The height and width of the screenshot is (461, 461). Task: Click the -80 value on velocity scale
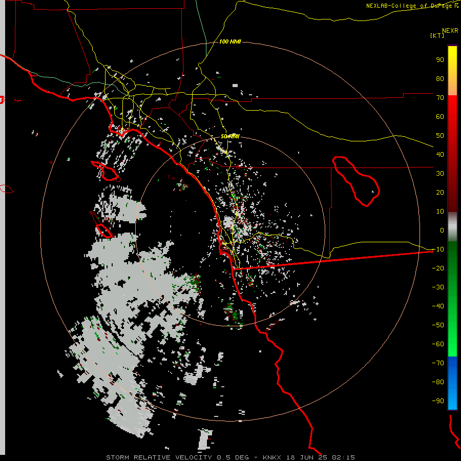click(x=438, y=382)
